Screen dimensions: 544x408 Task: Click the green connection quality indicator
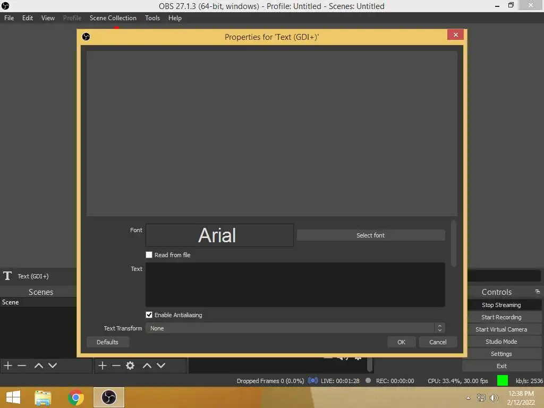coord(503,380)
